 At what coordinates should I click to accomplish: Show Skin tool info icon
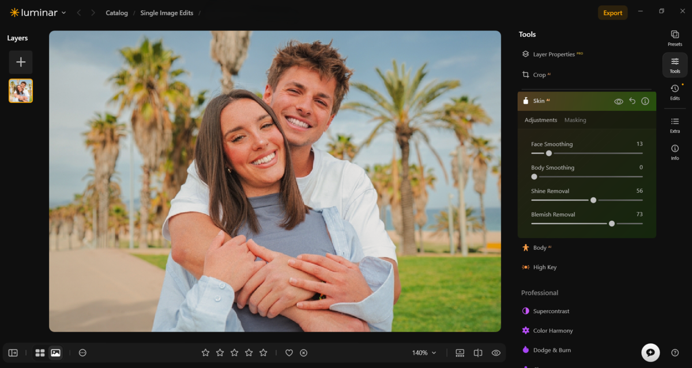(x=645, y=101)
